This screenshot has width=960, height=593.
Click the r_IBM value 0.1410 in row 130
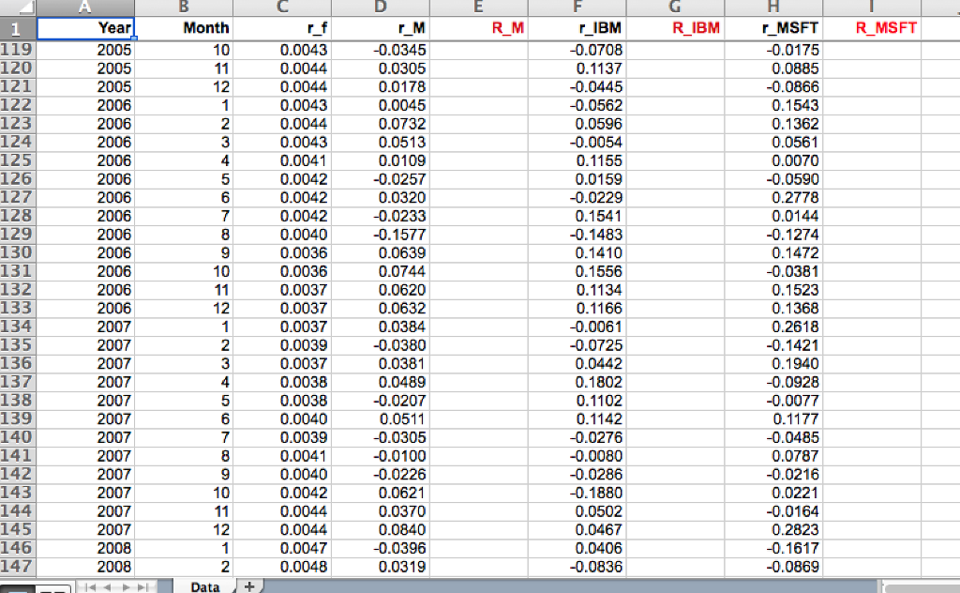[x=599, y=253]
